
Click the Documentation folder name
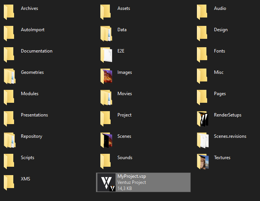pos(36,51)
